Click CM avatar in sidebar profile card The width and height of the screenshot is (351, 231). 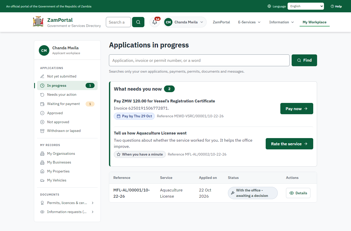pyautogui.click(x=44, y=50)
